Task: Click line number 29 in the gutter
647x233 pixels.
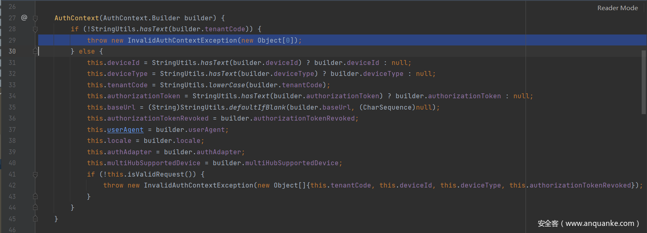Action: click(12, 40)
